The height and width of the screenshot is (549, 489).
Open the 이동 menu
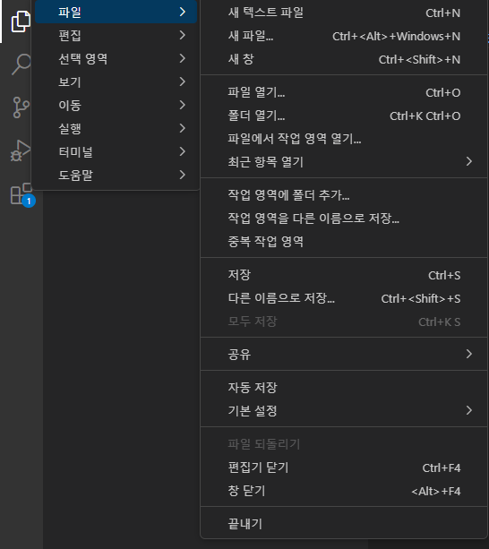click(x=116, y=105)
